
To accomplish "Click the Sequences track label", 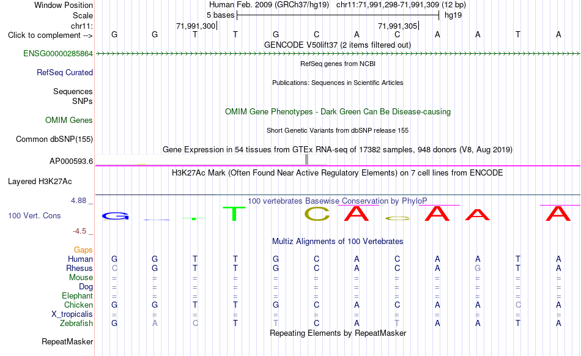I will coord(73,91).
